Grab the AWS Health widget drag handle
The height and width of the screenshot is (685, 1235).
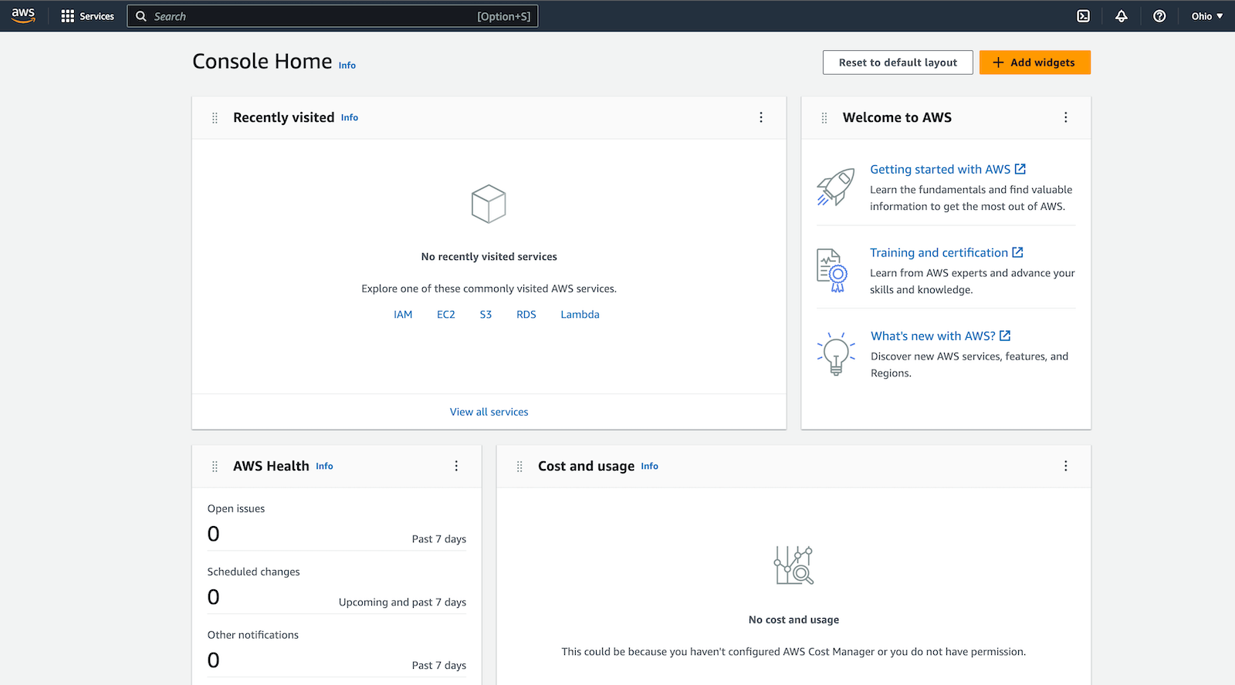click(215, 467)
